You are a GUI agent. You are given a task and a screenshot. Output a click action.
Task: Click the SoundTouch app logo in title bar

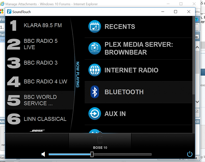click(9, 12)
